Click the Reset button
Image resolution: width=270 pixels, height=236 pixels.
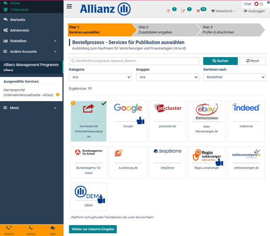[253, 61]
